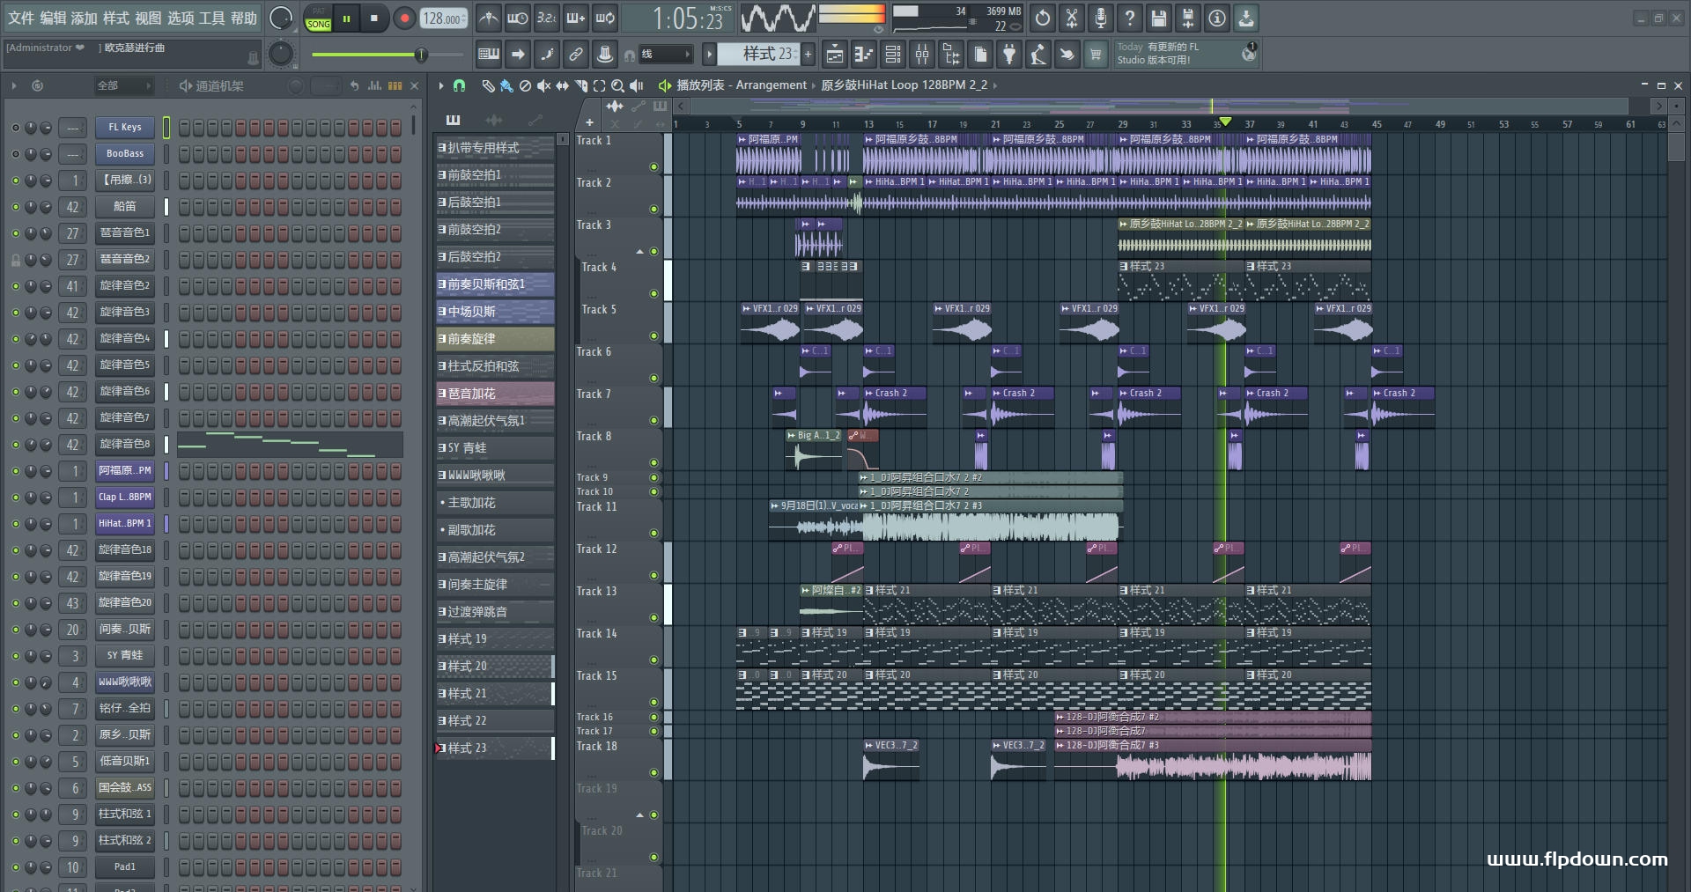Open the project info icon

[x=1217, y=18]
